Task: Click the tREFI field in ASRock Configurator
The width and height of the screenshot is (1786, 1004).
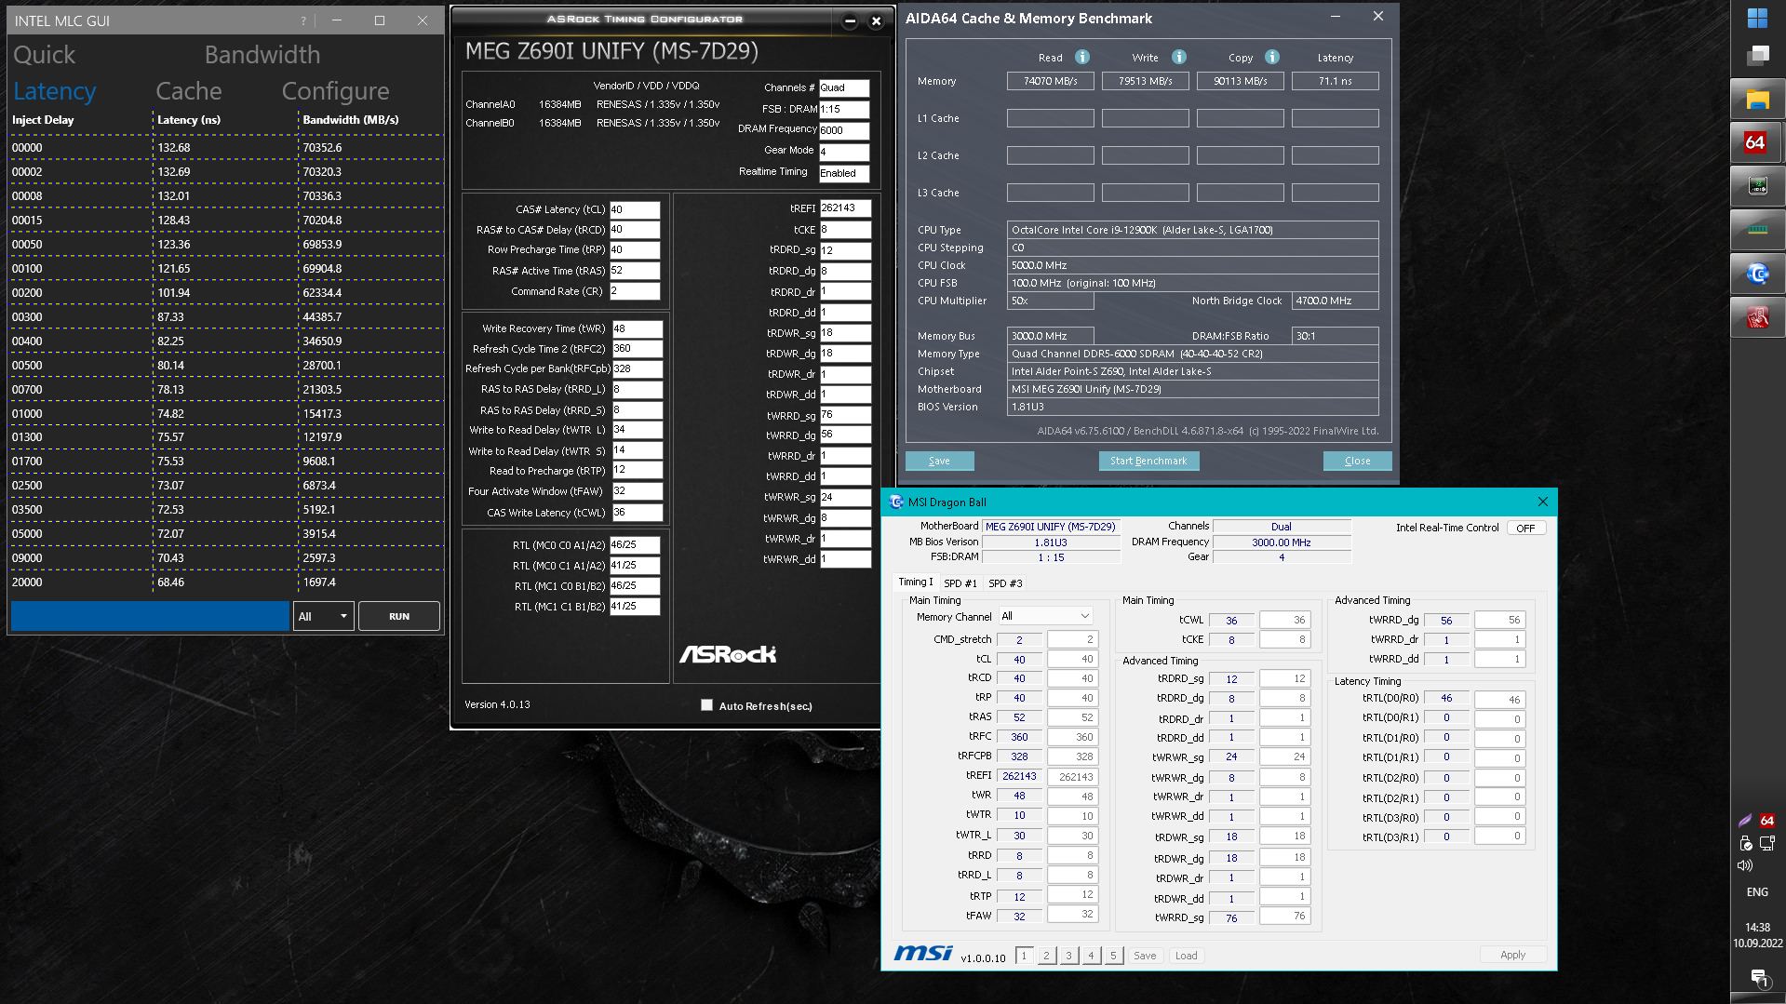Action: pos(845,208)
